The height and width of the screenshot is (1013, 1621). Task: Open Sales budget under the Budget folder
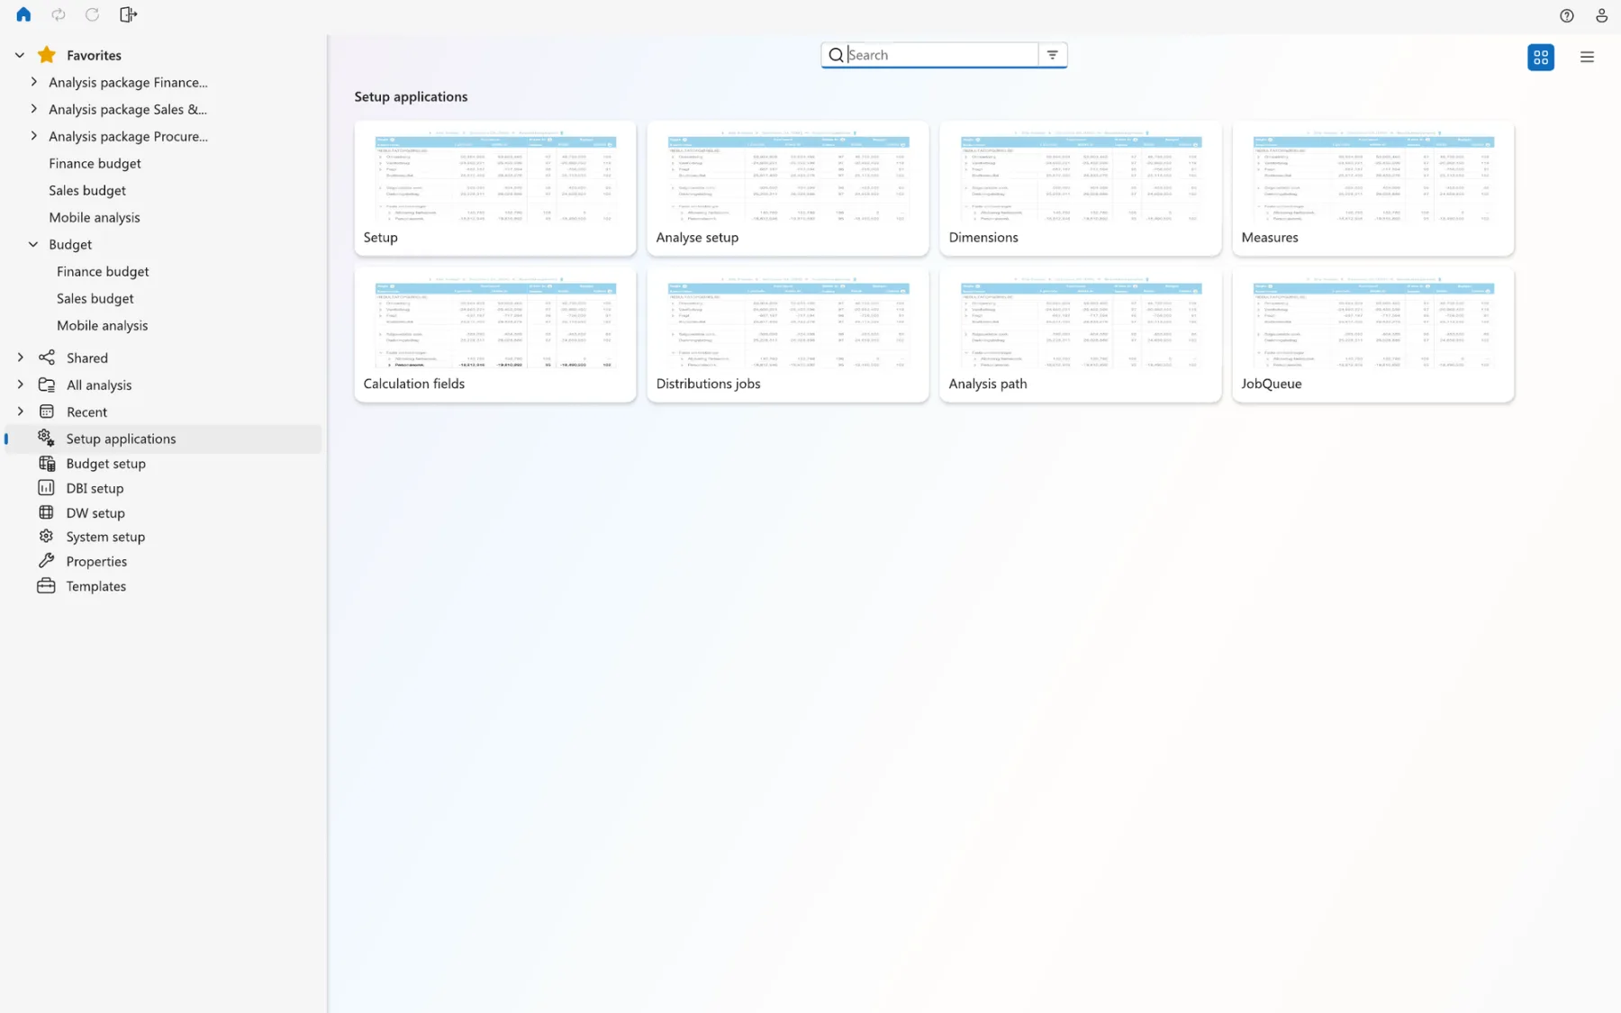pyautogui.click(x=95, y=298)
